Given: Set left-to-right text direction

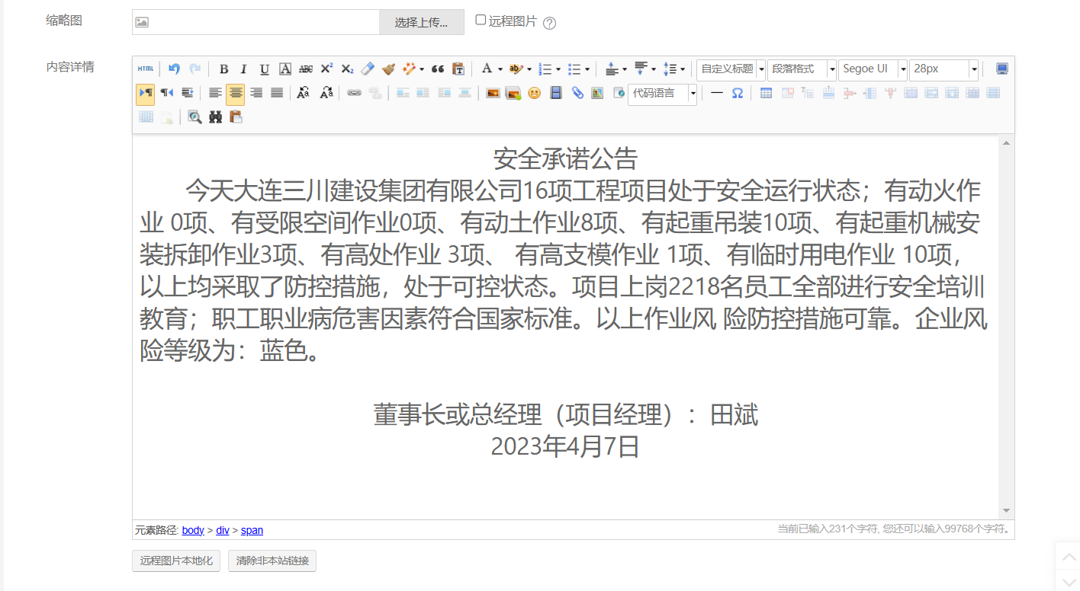Looking at the screenshot, I should coord(145,94).
